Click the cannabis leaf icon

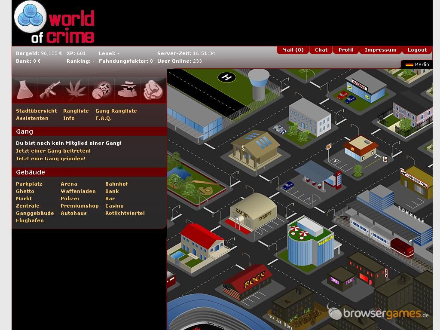[76, 90]
